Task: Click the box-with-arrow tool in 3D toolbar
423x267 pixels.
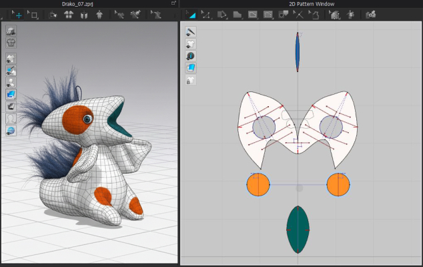Action: click(53, 15)
